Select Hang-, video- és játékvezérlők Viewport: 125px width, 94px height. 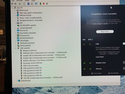pyautogui.click(x=31, y=18)
